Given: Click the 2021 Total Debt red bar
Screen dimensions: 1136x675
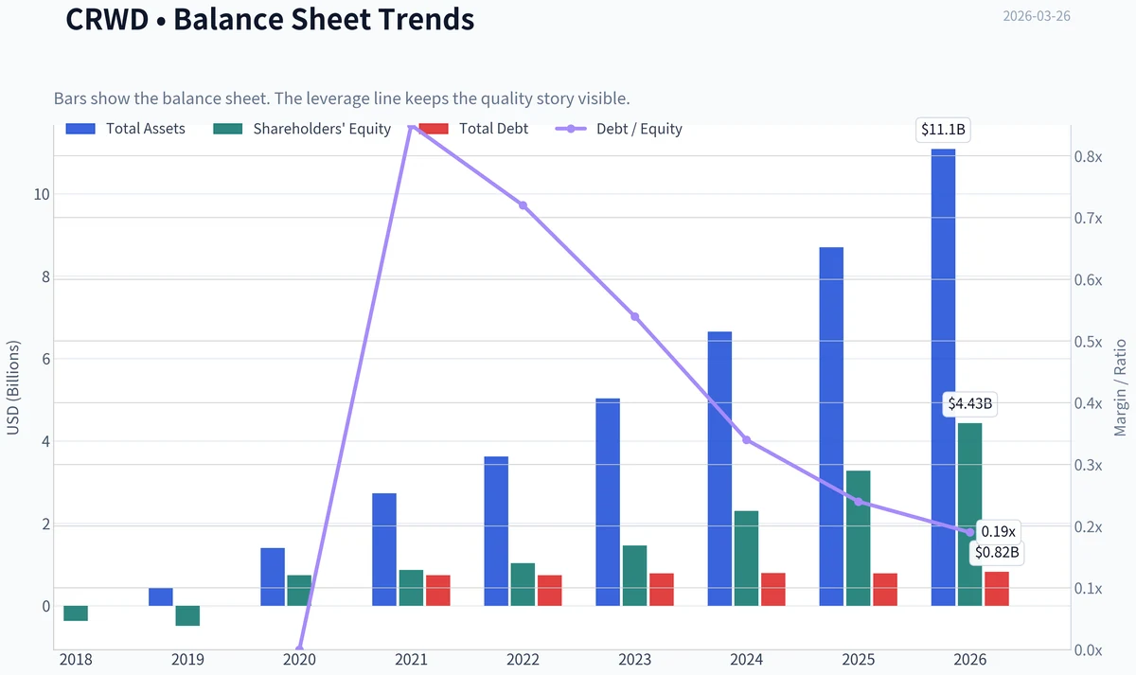Looking at the screenshot, I should point(438,591).
